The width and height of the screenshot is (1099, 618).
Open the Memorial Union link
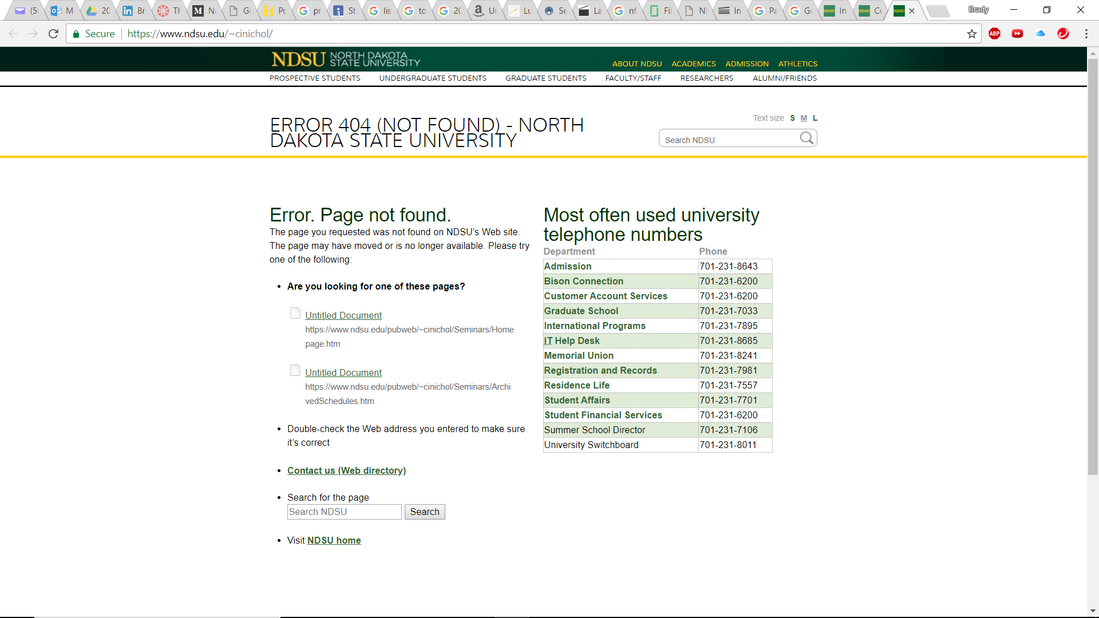579,355
